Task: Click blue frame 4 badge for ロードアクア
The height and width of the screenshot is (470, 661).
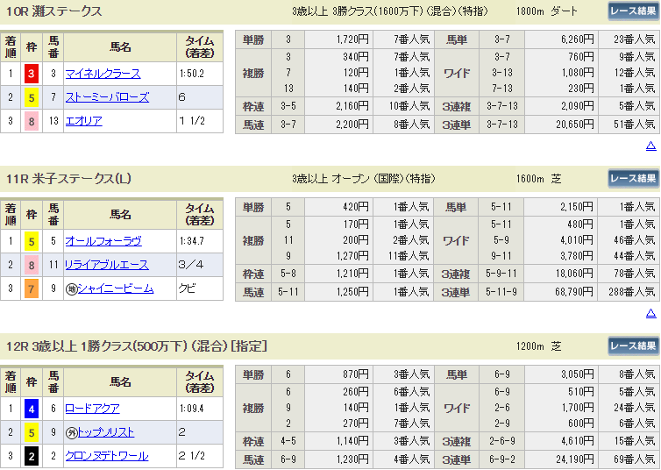Action: tap(32, 409)
